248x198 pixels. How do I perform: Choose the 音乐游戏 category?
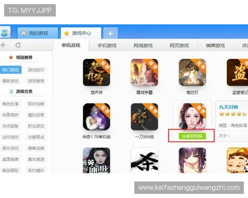[10, 148]
